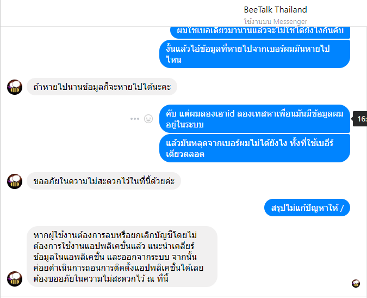Open the three-dots message options icon
The height and width of the screenshot is (298, 367).
point(135,119)
